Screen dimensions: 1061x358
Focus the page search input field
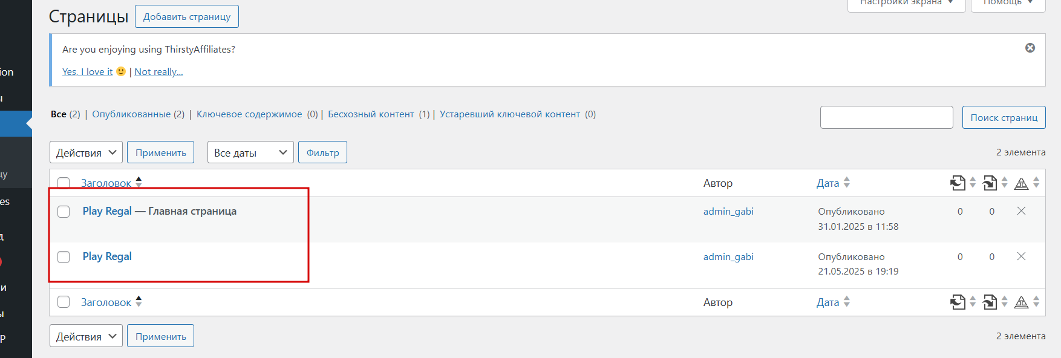tap(887, 117)
